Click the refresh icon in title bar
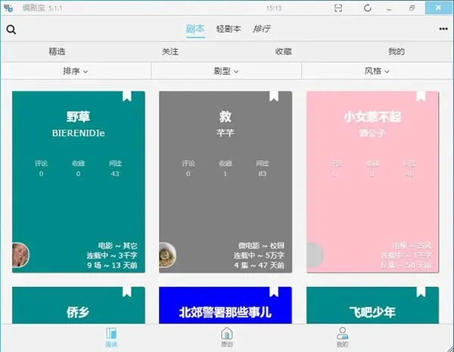 coord(368,8)
